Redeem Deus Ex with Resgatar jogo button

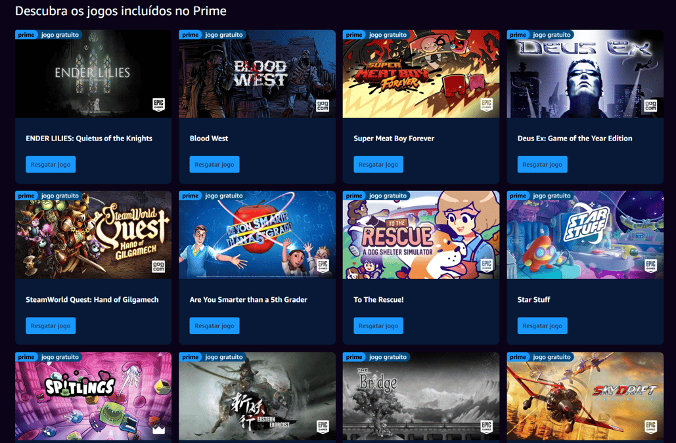coord(542,165)
